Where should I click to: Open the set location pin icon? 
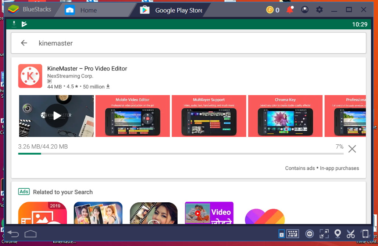tap(338, 234)
